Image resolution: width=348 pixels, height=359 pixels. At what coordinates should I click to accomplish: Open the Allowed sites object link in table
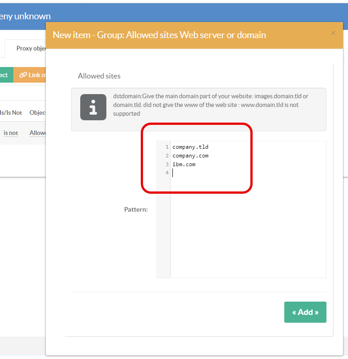pyautogui.click(x=38, y=133)
